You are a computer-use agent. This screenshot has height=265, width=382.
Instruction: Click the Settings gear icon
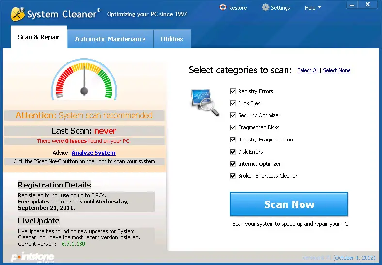click(265, 7)
